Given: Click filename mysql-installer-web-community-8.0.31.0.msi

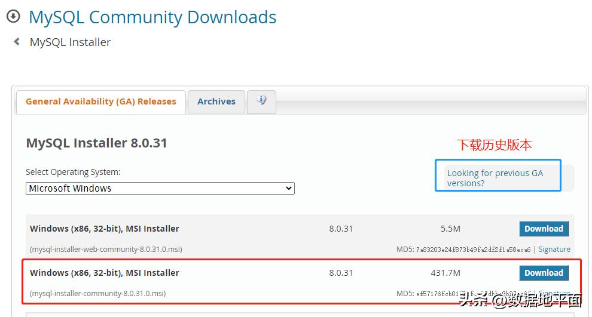Looking at the screenshot, I should [106, 249].
